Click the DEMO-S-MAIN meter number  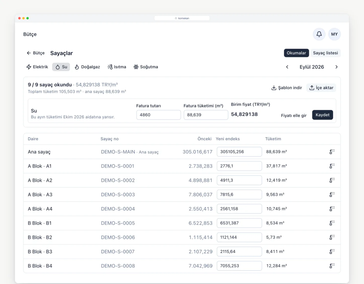click(118, 152)
